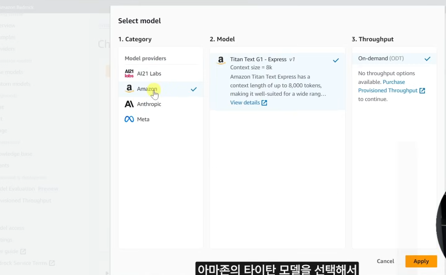The image size is (446, 275).
Task: Click the 1. Category heading
Action: pyautogui.click(x=135, y=39)
